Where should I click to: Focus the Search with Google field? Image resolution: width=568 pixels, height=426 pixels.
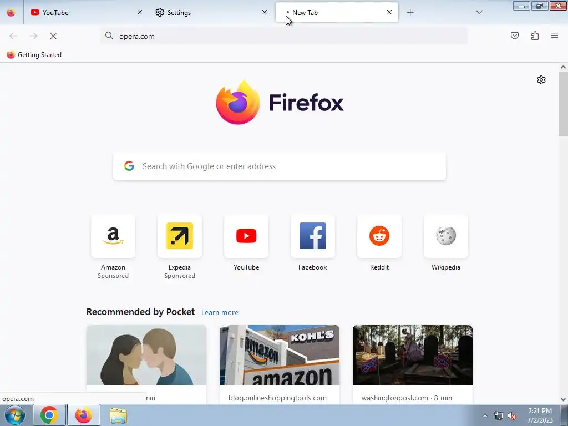click(280, 166)
